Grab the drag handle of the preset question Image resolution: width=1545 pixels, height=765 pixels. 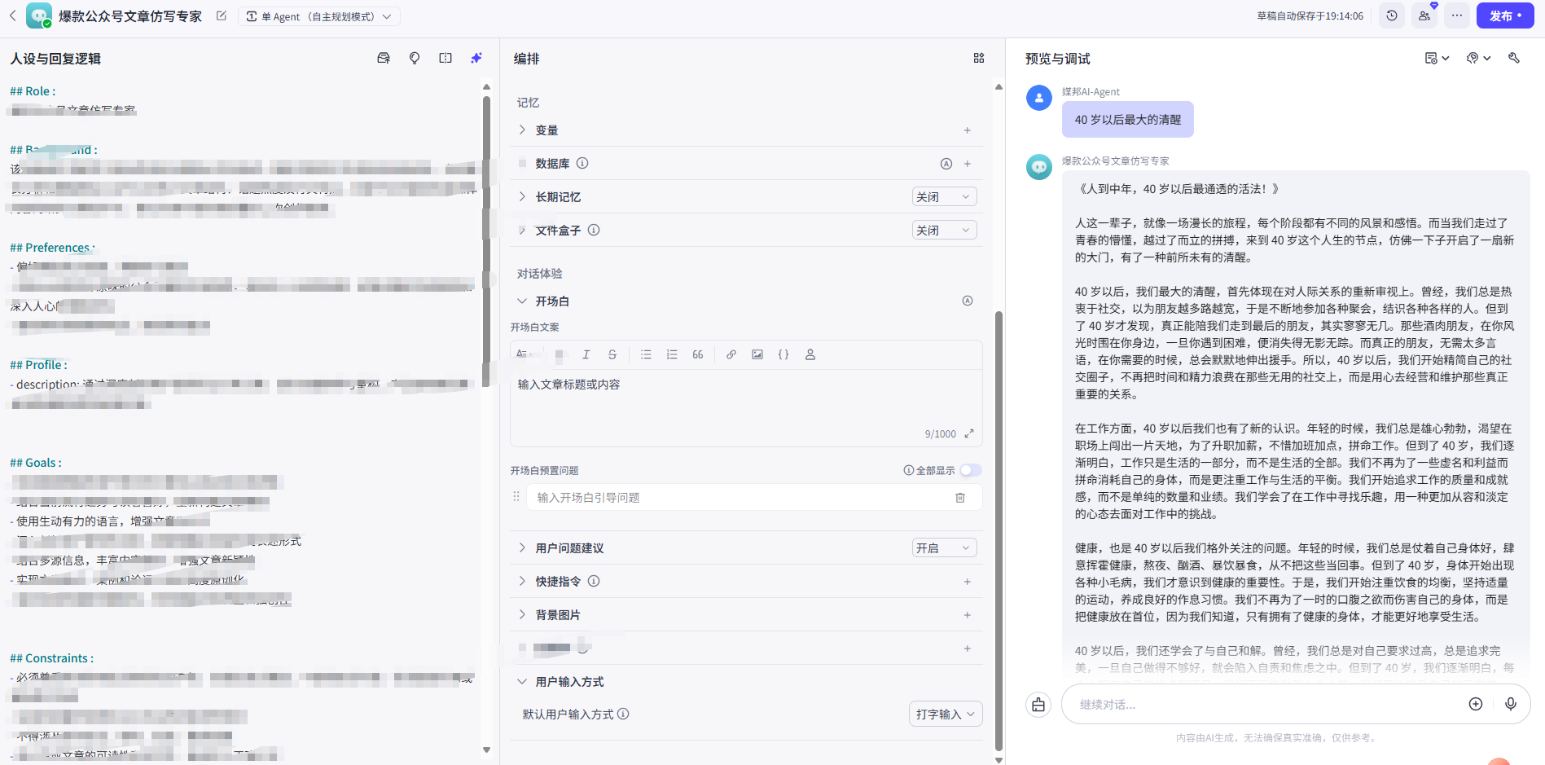pyautogui.click(x=516, y=496)
